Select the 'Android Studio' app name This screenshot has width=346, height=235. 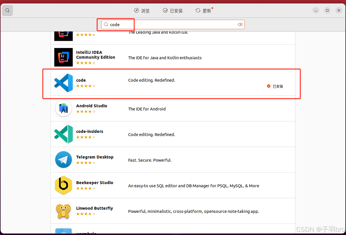(x=92, y=106)
